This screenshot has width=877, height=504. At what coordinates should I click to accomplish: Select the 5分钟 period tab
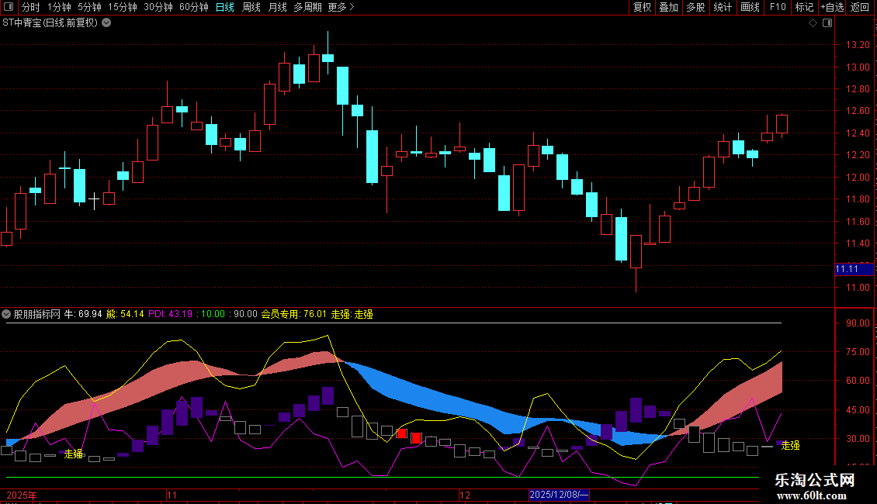89,7
